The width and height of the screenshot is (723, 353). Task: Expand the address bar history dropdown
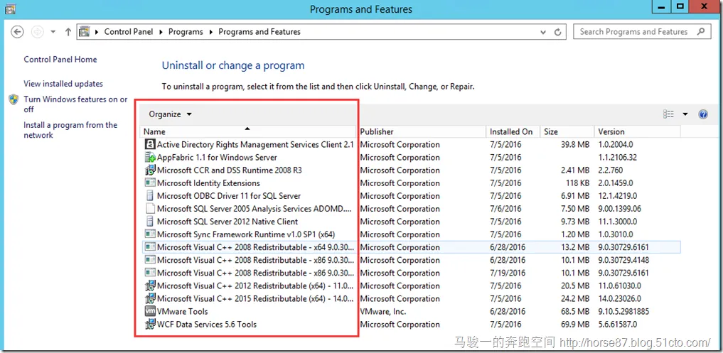544,32
